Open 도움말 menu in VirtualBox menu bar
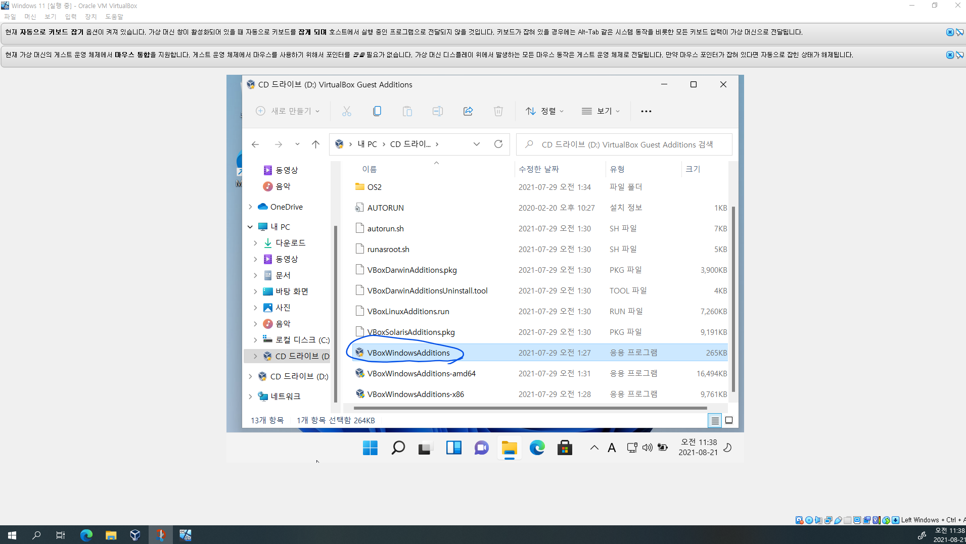The height and width of the screenshot is (544, 966). pos(114,17)
